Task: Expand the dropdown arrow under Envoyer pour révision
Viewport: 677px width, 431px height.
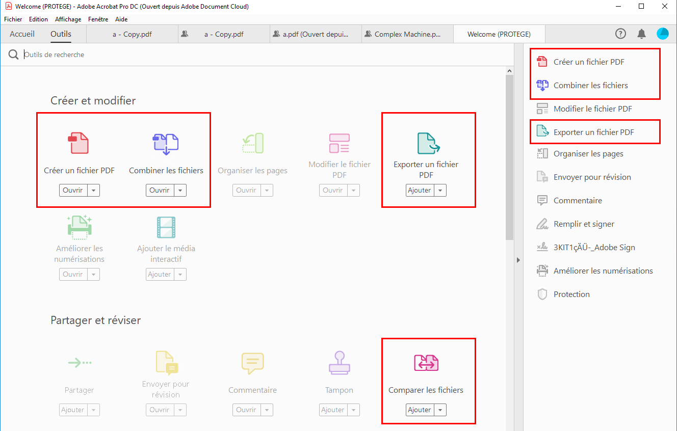Action: (x=180, y=410)
